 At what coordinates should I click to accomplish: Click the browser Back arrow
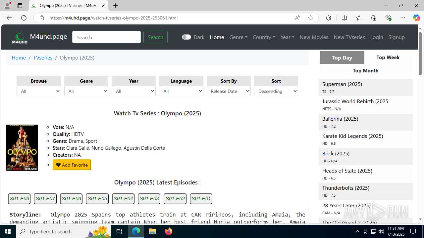pyautogui.click(x=9, y=18)
